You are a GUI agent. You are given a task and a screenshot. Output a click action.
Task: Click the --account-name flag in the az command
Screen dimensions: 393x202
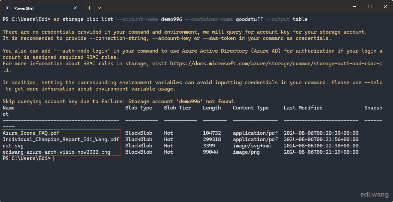137,19
